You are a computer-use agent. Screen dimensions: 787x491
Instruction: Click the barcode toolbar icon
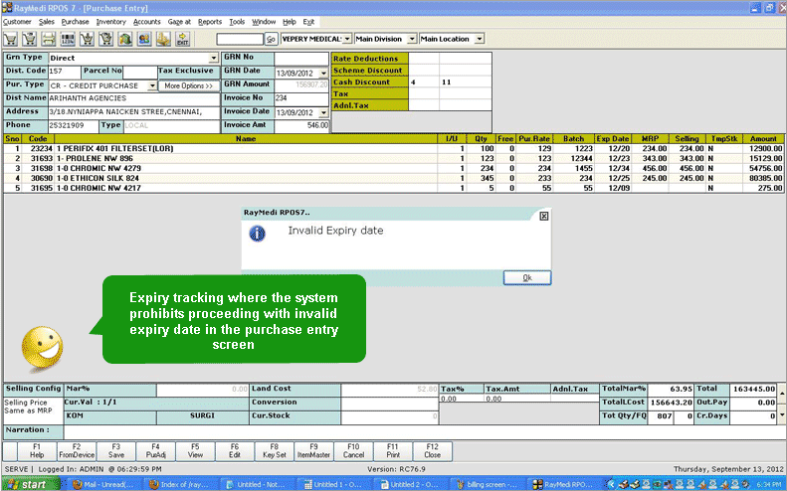68,39
